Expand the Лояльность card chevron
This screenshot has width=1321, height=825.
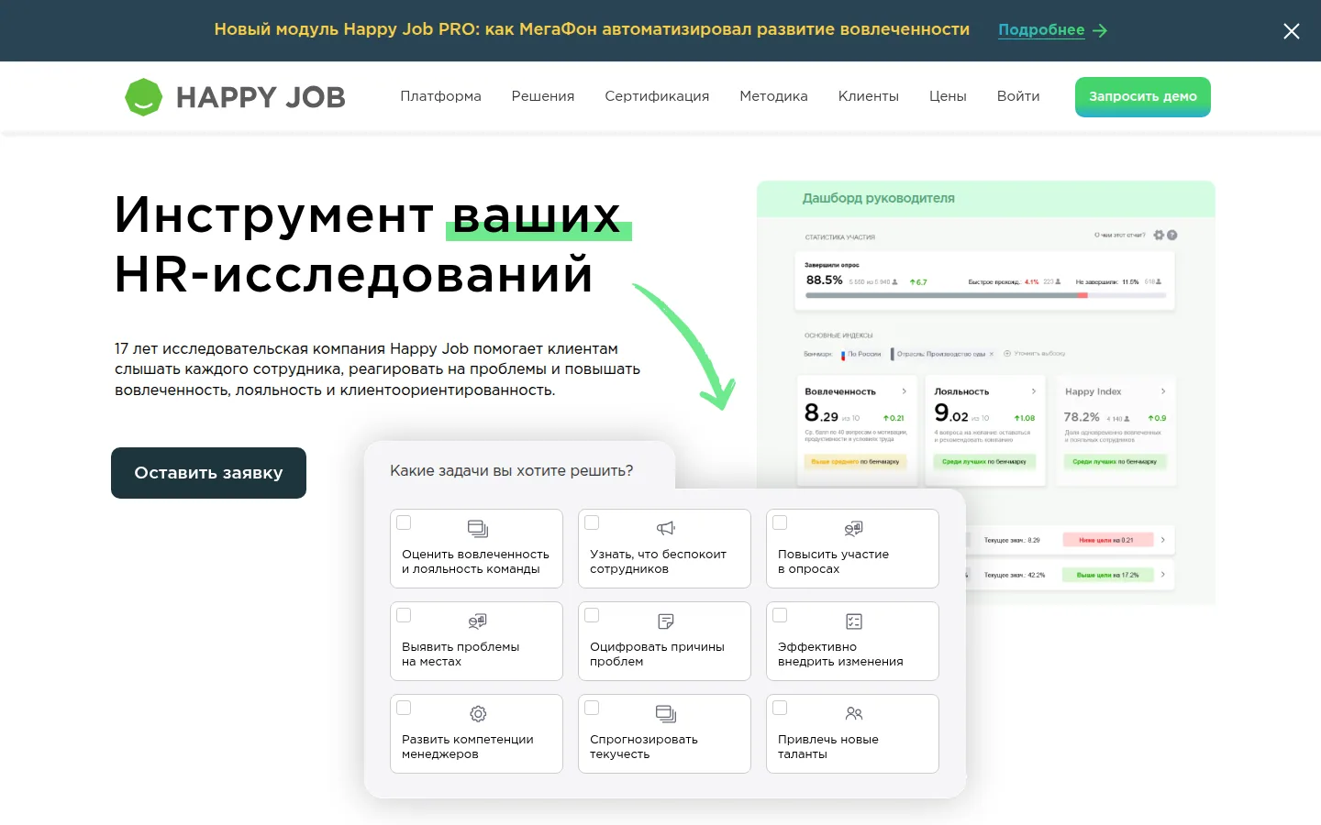click(x=1034, y=391)
